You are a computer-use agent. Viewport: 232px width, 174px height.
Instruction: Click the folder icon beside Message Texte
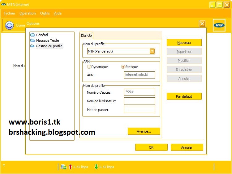click(x=32, y=40)
